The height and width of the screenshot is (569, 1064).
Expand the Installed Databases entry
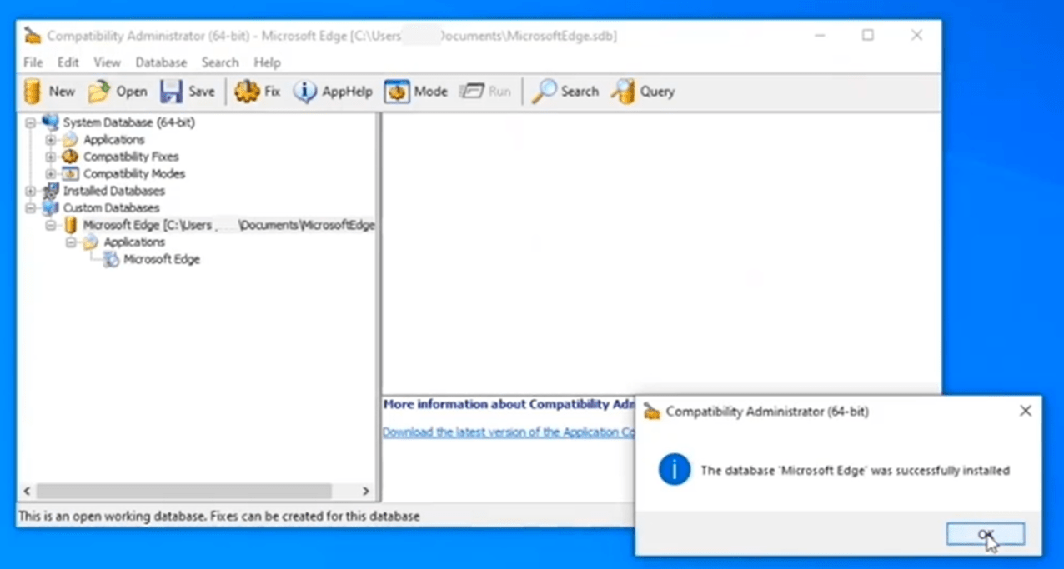coord(30,191)
